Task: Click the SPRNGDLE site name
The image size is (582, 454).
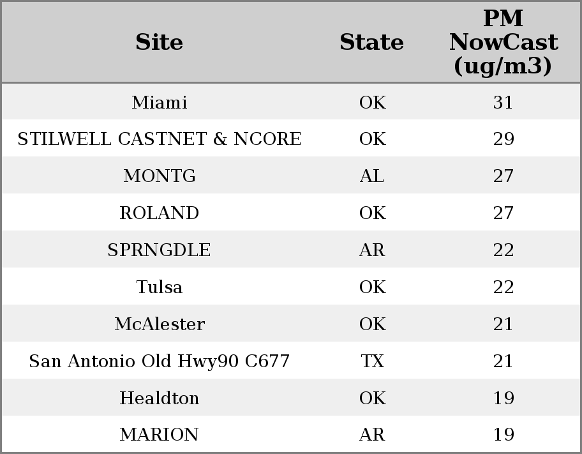Action: (159, 250)
